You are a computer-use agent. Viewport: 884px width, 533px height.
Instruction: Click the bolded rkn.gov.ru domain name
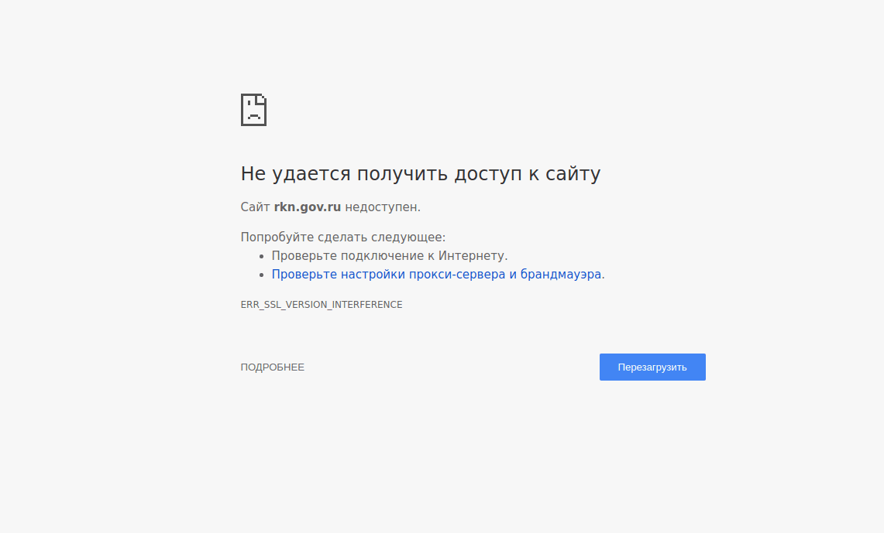pyautogui.click(x=307, y=207)
